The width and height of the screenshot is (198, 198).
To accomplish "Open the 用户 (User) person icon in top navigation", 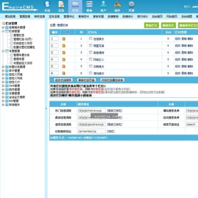I will pyautogui.click(x=103, y=4).
